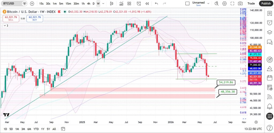The height and width of the screenshot is (133, 274).
Task: Click the Trade button
Action: coord(251,3)
